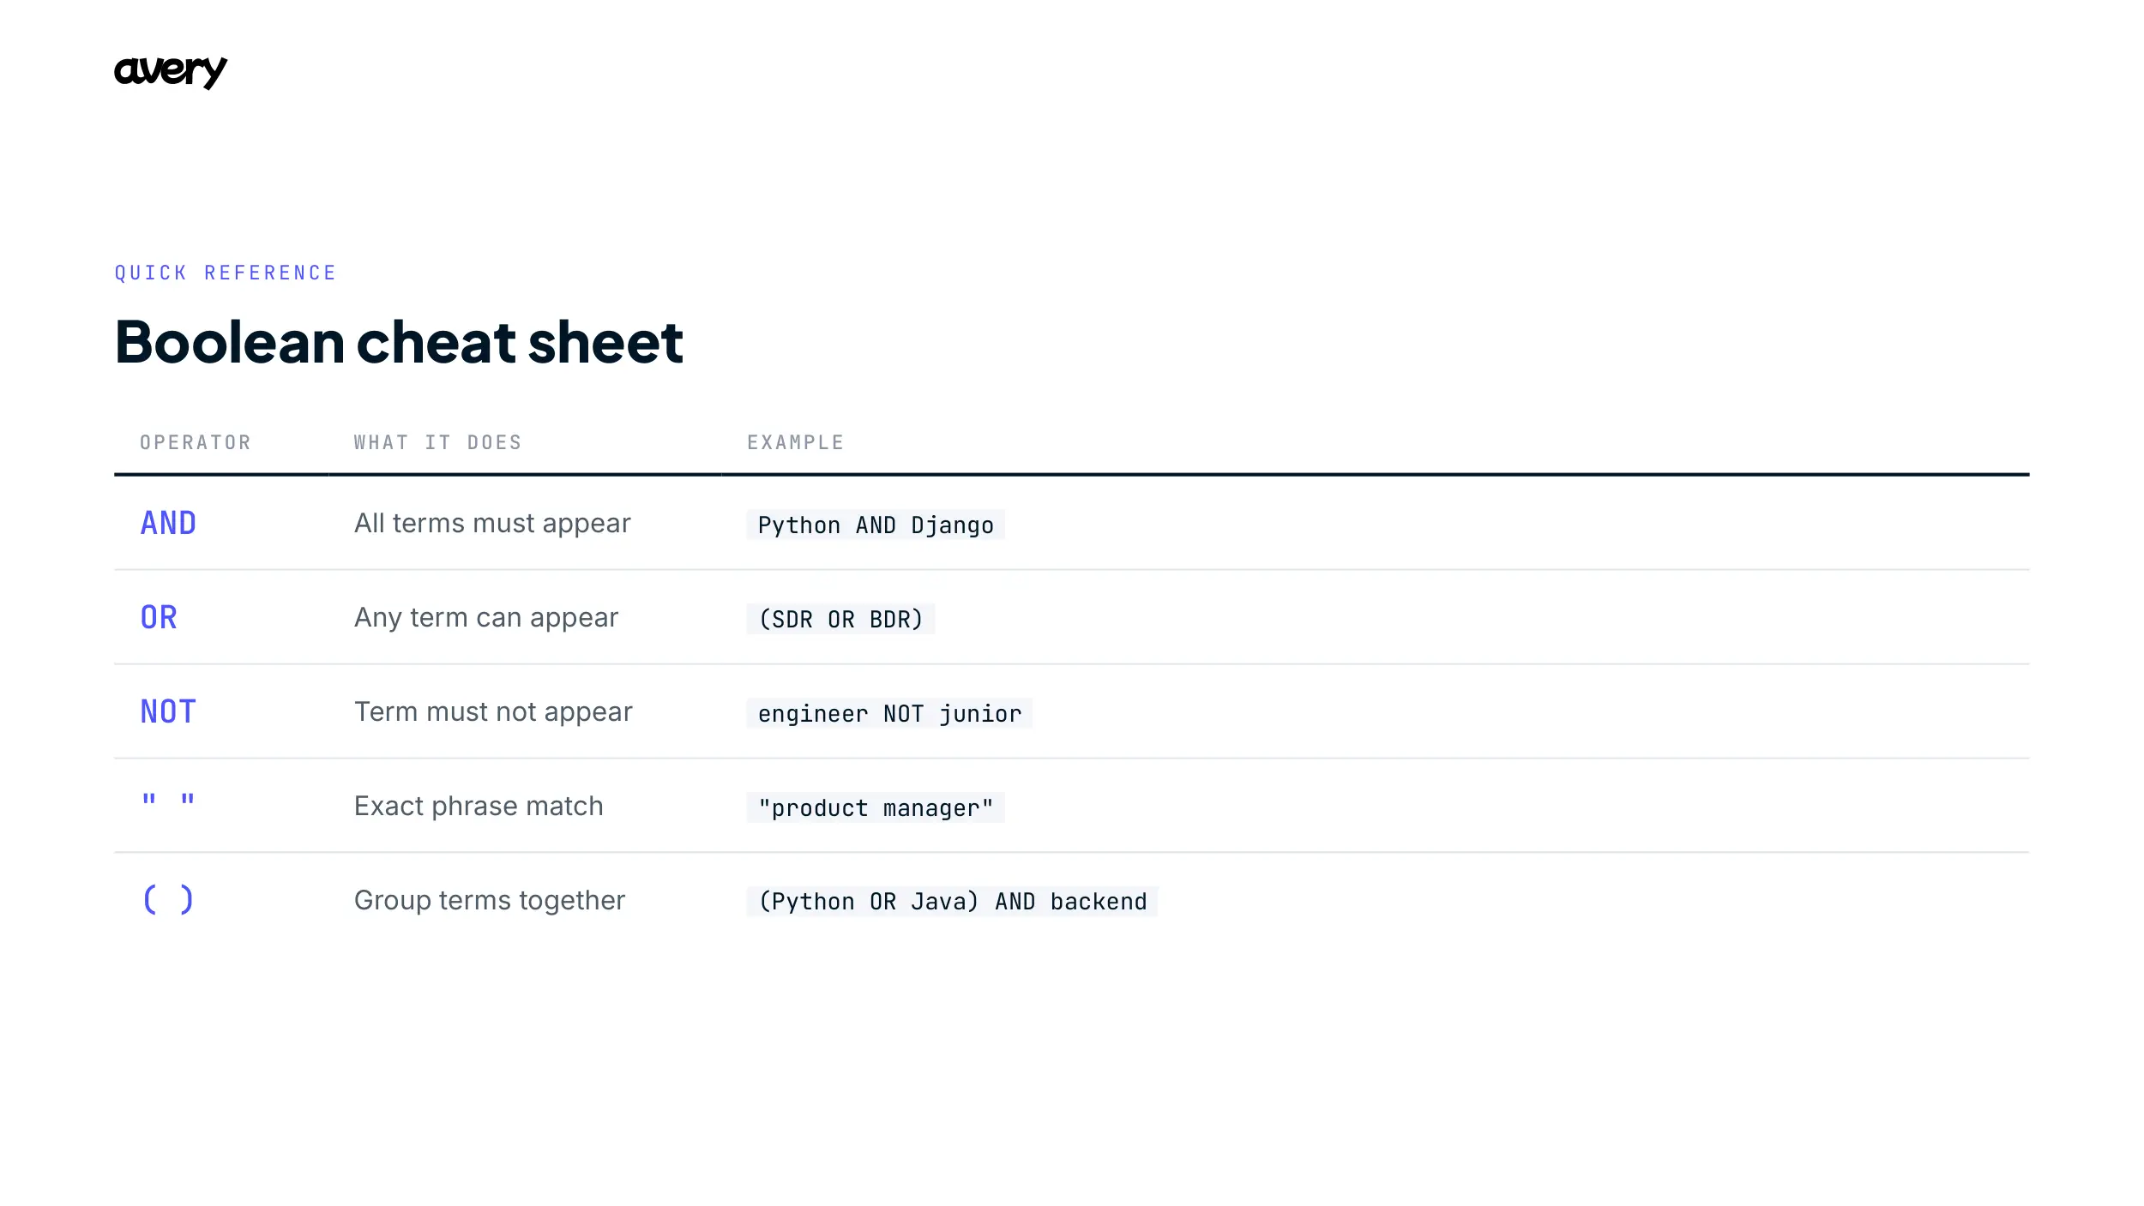This screenshot has height=1206, width=2144.
Task: Click the Python AND Django code example
Action: tap(876, 525)
